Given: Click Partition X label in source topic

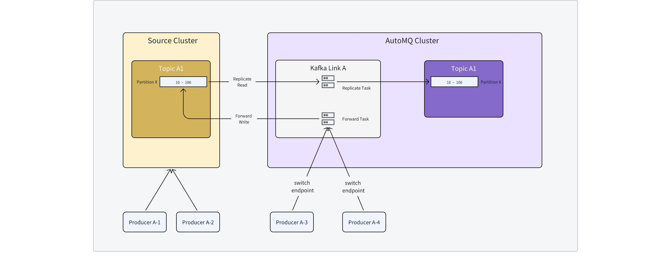Looking at the screenshot, I should click(147, 82).
